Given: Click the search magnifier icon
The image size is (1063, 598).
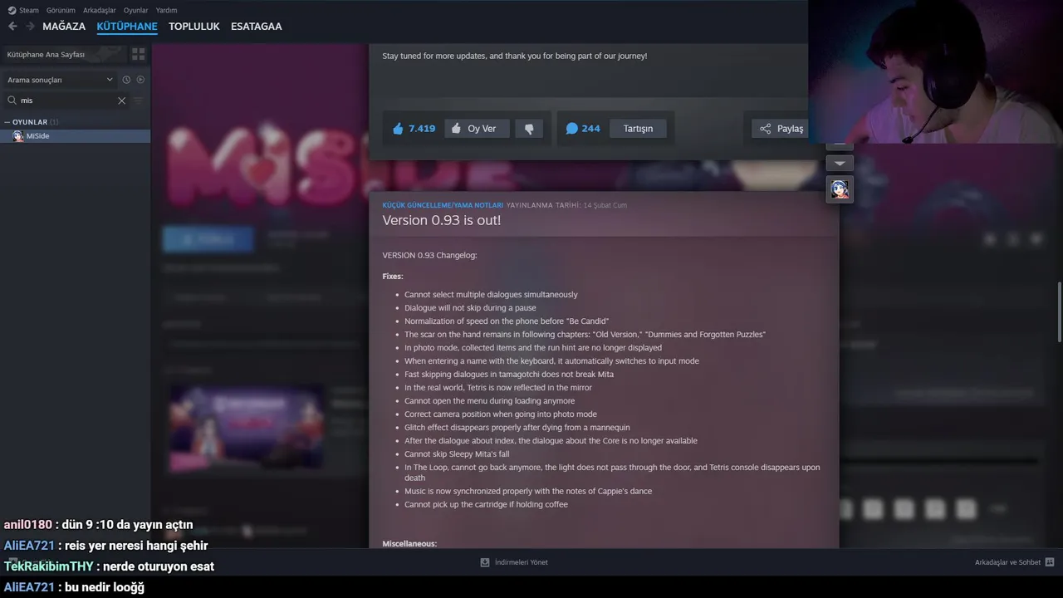Looking at the screenshot, I should 12,100.
